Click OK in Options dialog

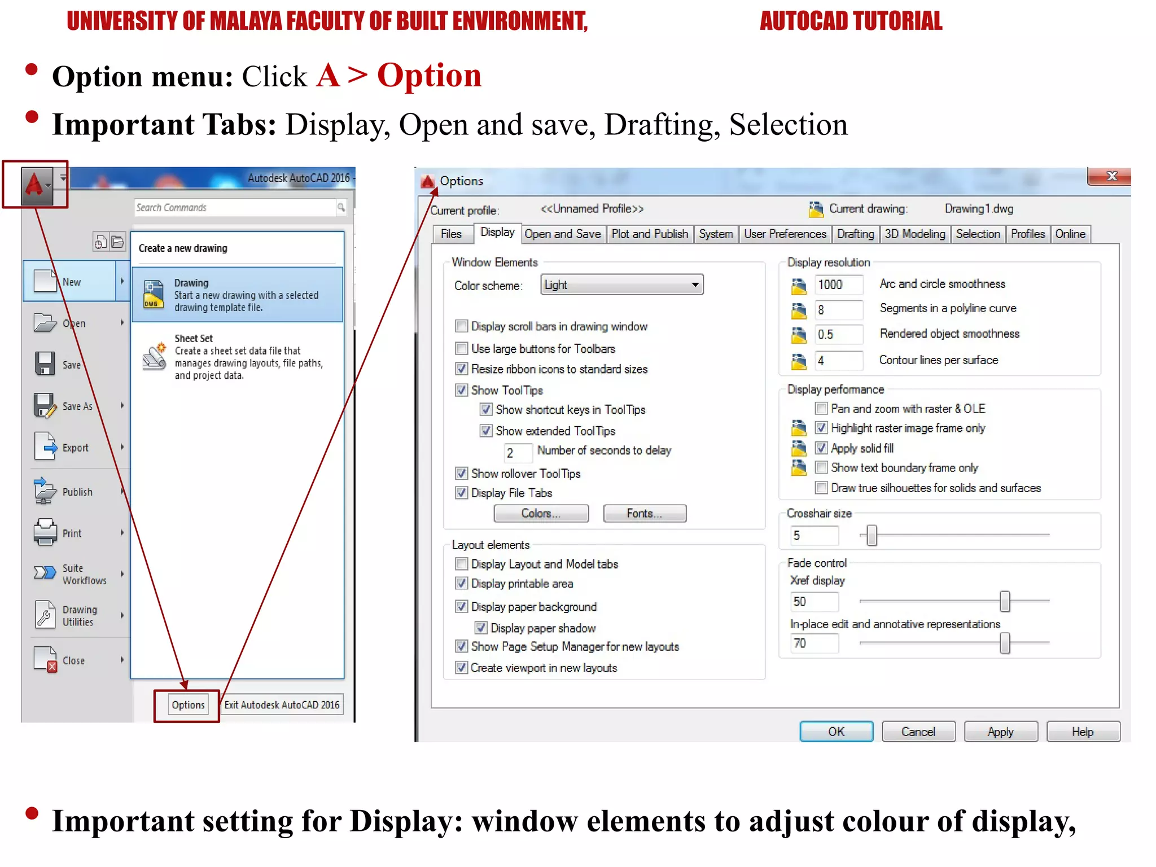(836, 732)
